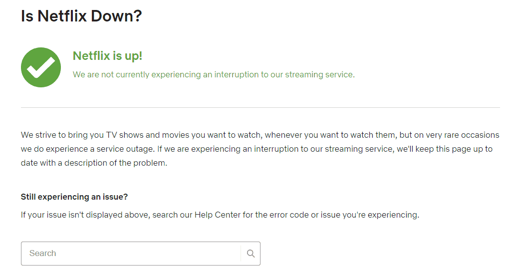Click the "Search" placeholder text
Screen dimensions: 524x279
[42, 254]
